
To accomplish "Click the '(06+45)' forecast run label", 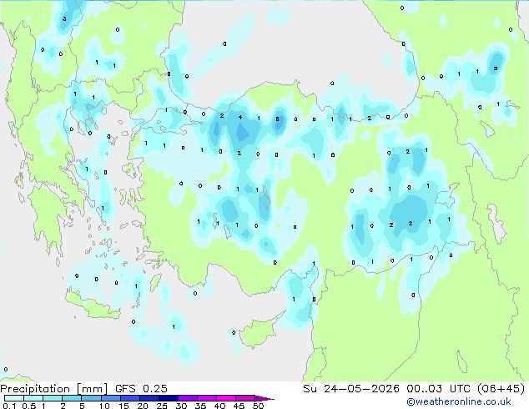I will pos(501,389).
